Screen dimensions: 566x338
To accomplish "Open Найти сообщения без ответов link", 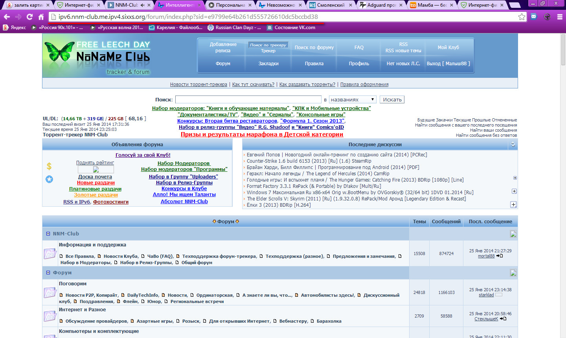I will click(x=486, y=135).
